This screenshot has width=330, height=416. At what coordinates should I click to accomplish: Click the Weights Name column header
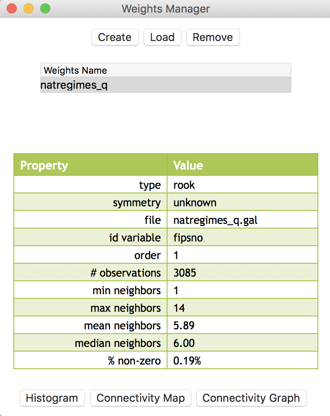tap(75, 70)
